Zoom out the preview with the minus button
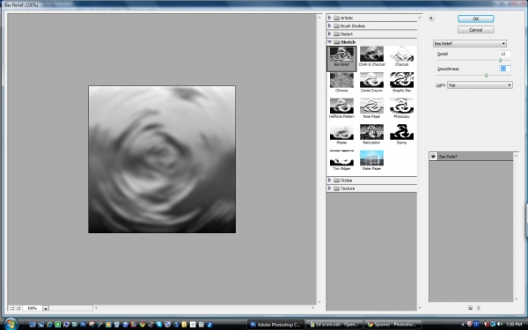The width and height of the screenshot is (528, 330). point(11,308)
